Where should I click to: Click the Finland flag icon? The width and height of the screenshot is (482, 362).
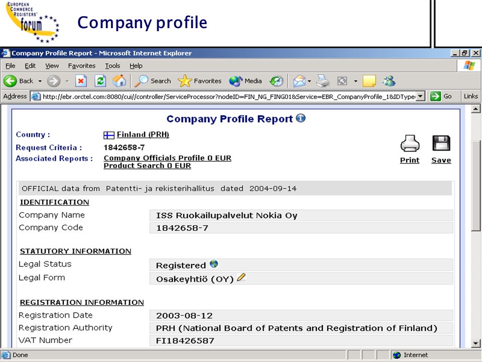(x=109, y=135)
